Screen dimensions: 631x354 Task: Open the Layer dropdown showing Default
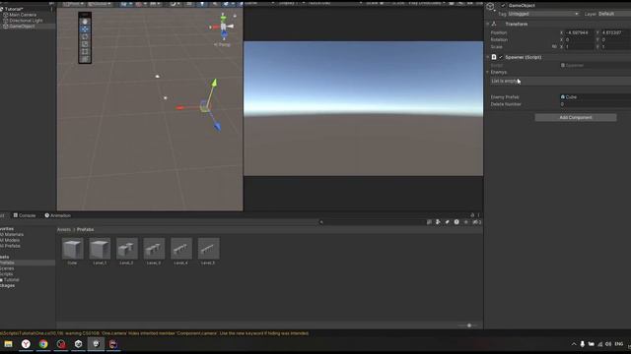(614, 14)
